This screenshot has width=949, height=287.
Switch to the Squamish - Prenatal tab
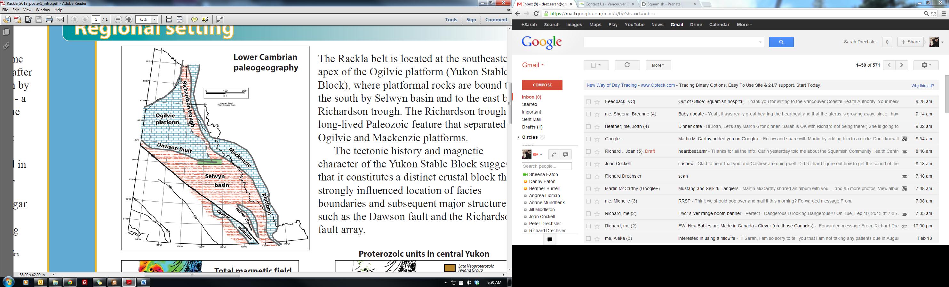670,4
